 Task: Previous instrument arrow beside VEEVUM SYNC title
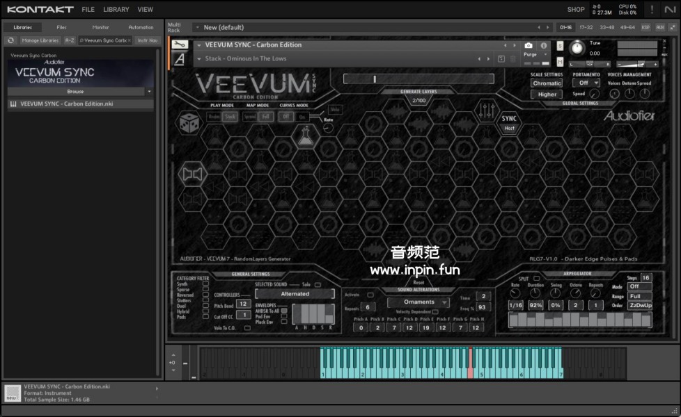505,45
